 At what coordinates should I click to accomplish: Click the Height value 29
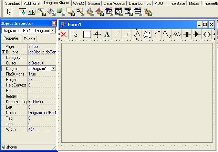(x=30, y=80)
